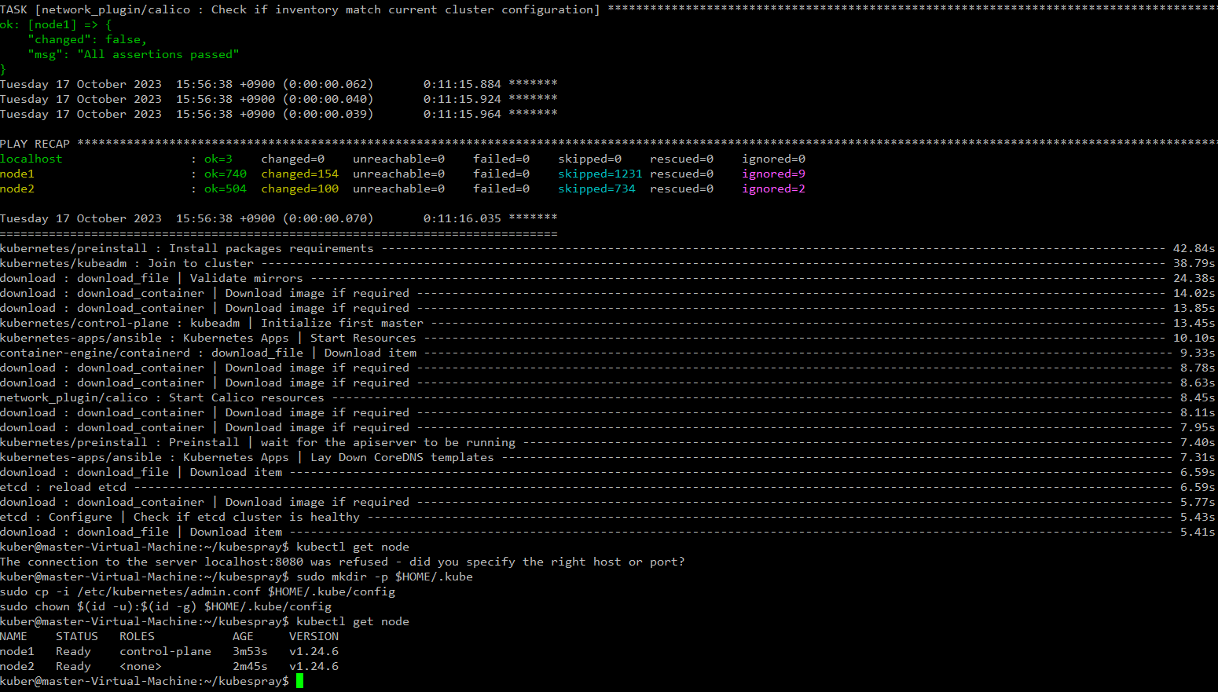The image size is (1218, 692).
Task: Select '0:11:16.035' elapsed time value
Action: coord(462,218)
